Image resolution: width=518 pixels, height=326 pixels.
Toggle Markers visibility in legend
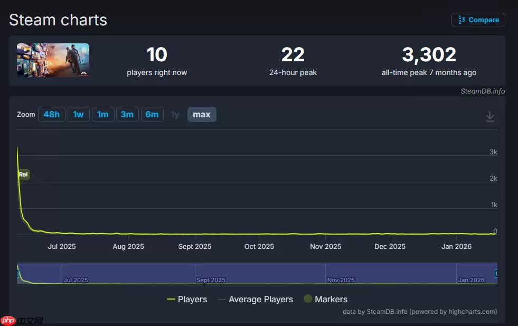point(325,300)
